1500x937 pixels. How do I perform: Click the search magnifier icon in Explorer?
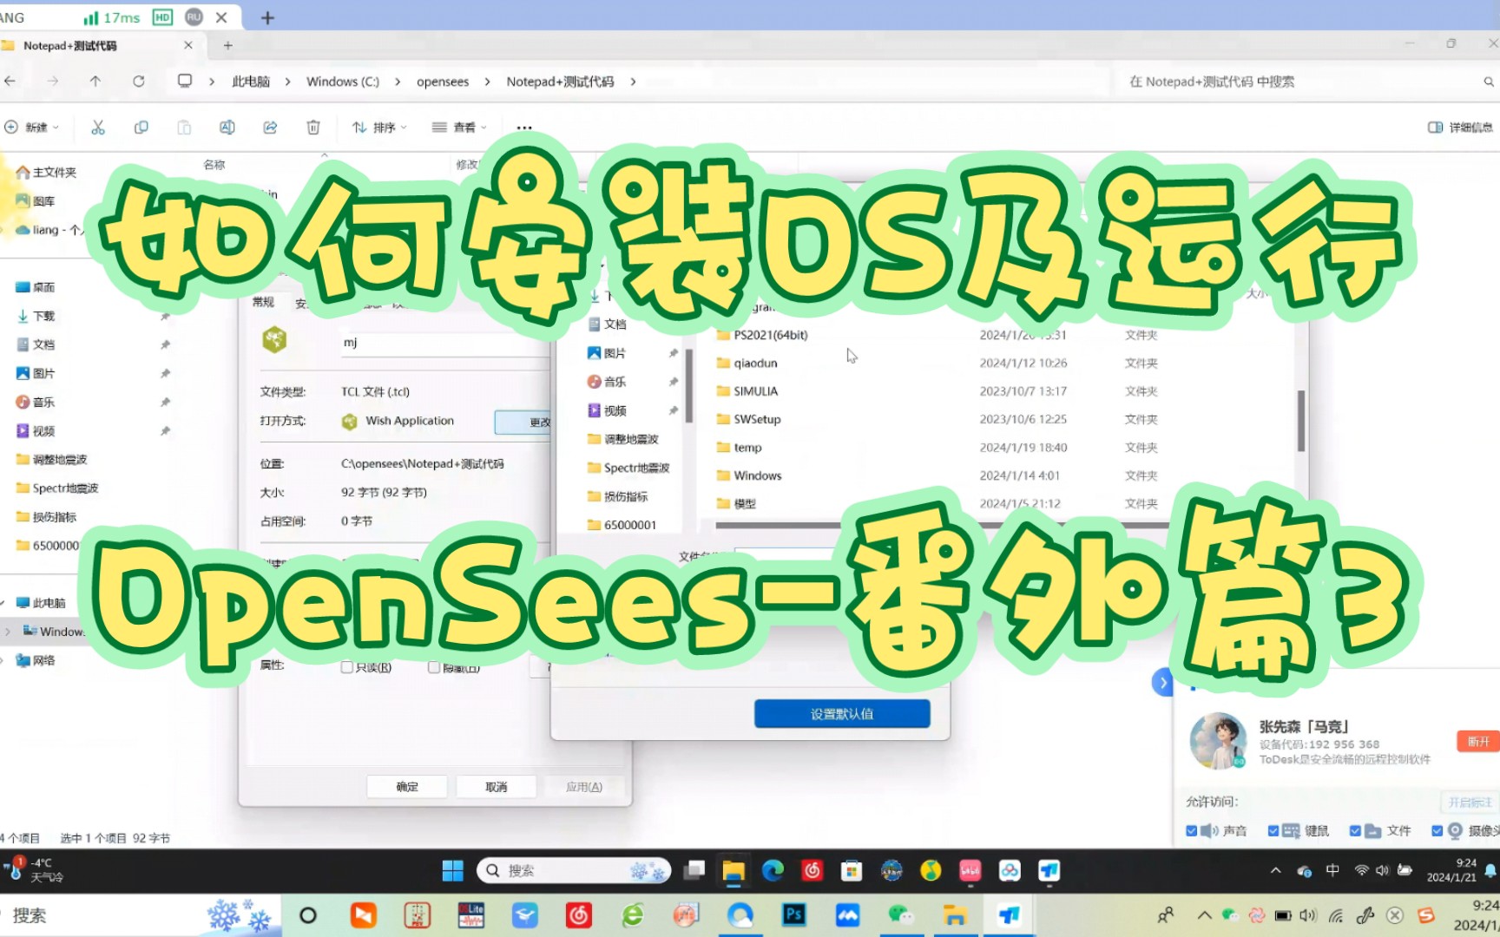[1489, 82]
